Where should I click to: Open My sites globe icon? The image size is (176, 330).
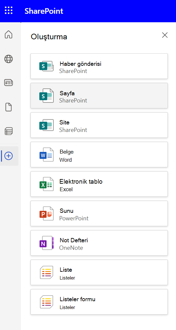9,59
